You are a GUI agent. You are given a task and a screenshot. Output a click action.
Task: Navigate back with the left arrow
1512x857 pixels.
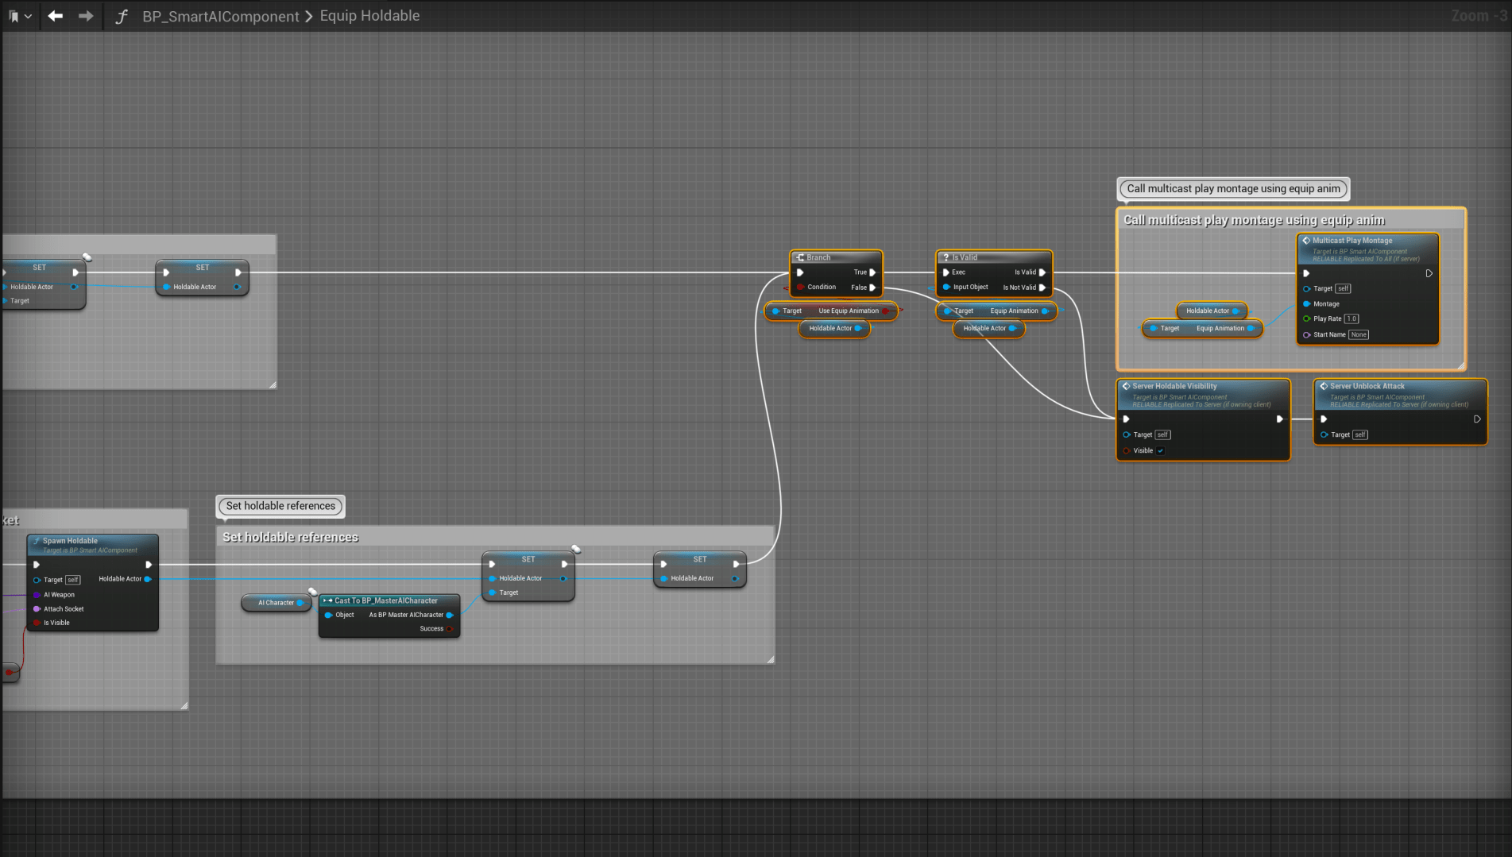click(x=55, y=16)
